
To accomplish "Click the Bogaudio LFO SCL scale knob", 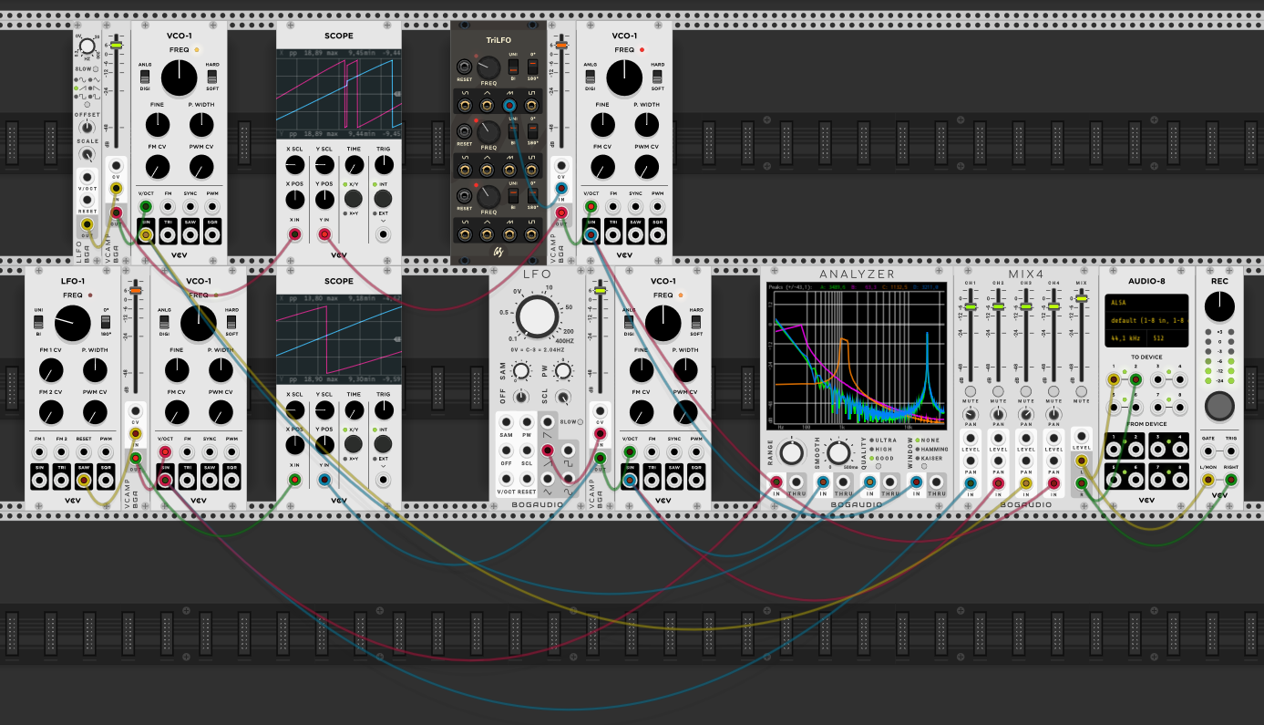I will 564,397.
